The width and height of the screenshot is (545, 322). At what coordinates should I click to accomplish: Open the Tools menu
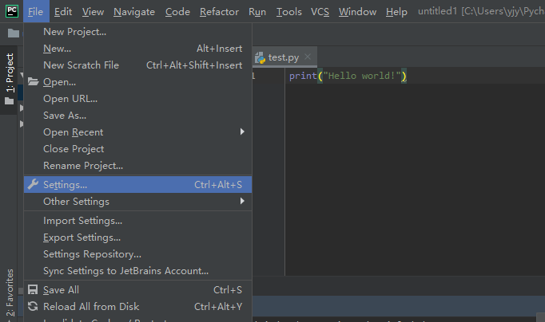[288, 12]
